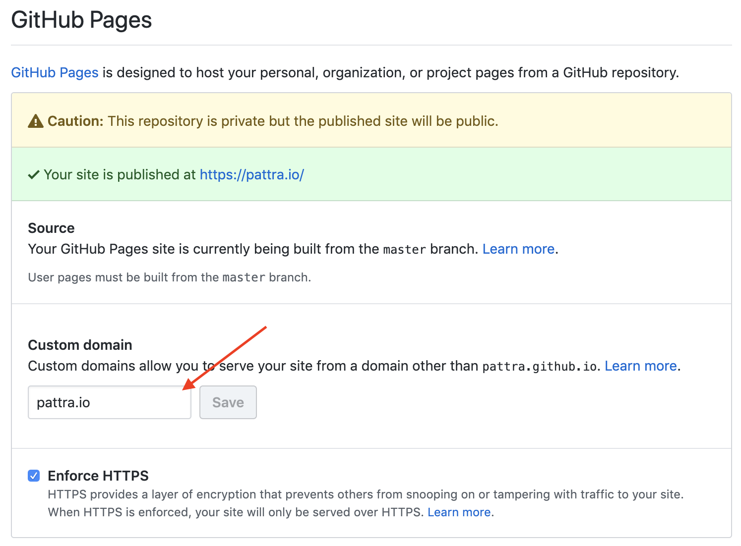
Task: Click the green published checkmark icon
Action: pyautogui.click(x=34, y=175)
